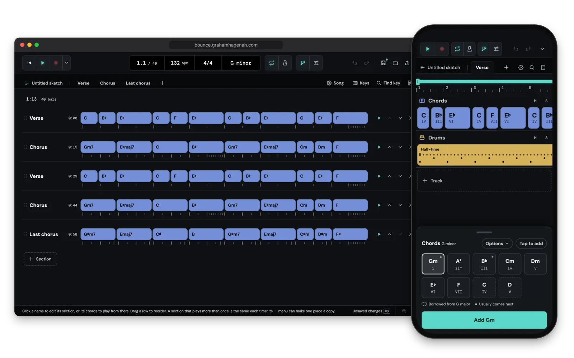Click the share export icon in desktop toolbar
Screen dimensions: 574x358
coord(407,63)
